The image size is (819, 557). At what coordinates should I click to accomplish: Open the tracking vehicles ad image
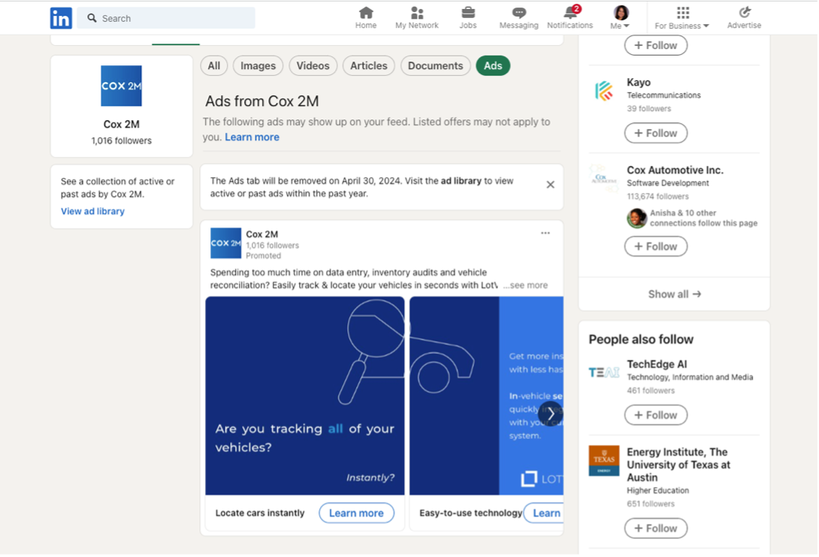click(305, 396)
